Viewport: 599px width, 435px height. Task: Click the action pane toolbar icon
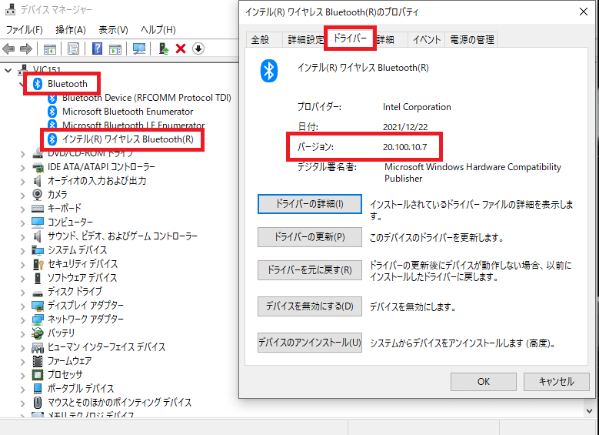(x=115, y=49)
